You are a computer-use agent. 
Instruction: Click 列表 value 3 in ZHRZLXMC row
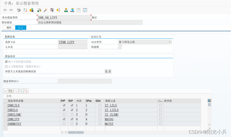(77, 115)
